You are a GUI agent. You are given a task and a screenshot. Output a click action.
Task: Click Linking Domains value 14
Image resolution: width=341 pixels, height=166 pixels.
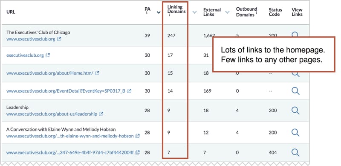170,91
